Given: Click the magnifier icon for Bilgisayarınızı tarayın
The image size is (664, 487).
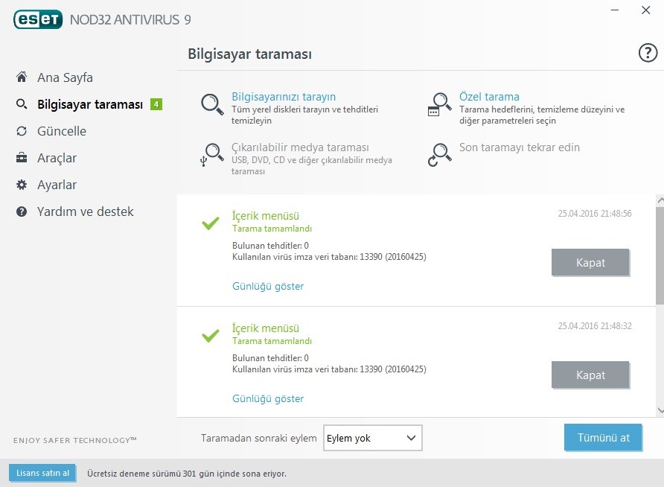Looking at the screenshot, I should 211,104.
